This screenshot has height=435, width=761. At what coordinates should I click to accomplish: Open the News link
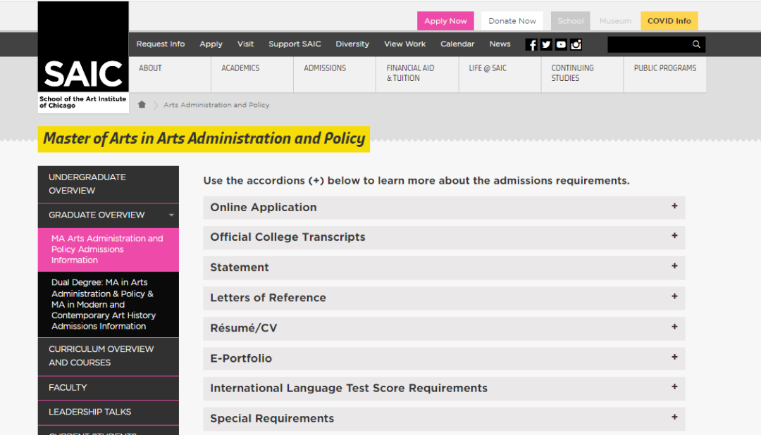click(x=500, y=44)
